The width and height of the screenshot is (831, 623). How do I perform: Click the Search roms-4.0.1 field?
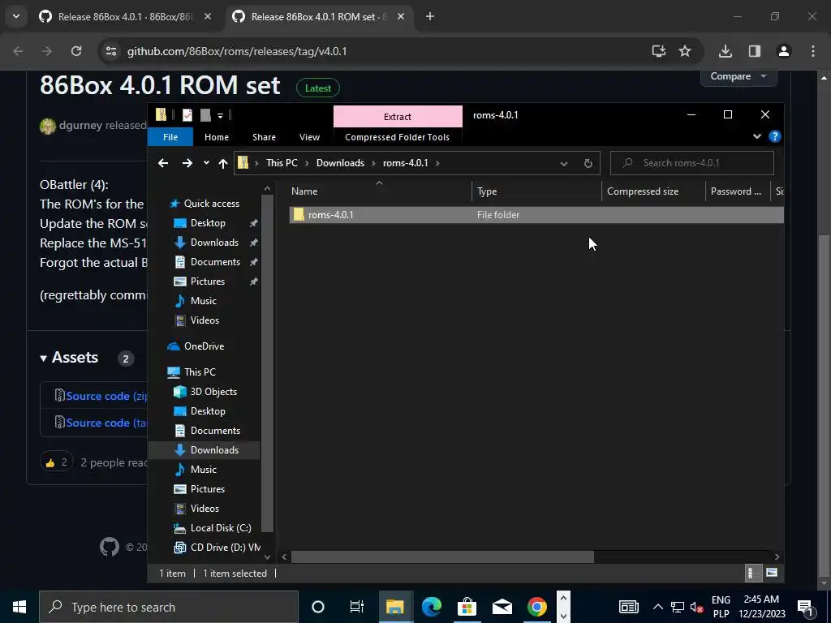691,163
